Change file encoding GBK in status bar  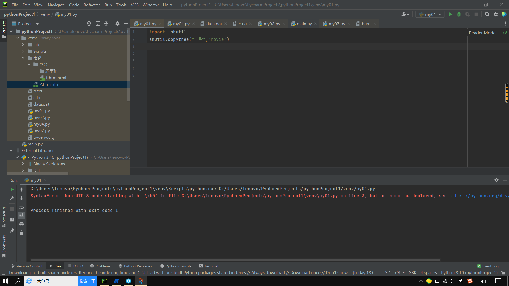tap(412, 273)
